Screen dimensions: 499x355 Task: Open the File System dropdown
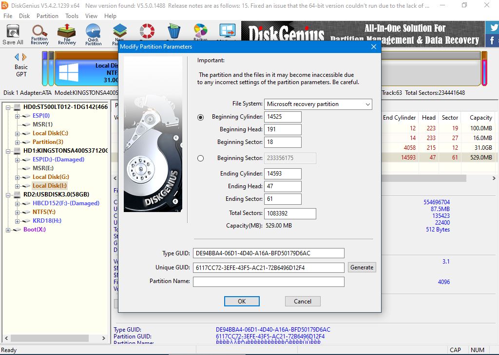[318, 104]
